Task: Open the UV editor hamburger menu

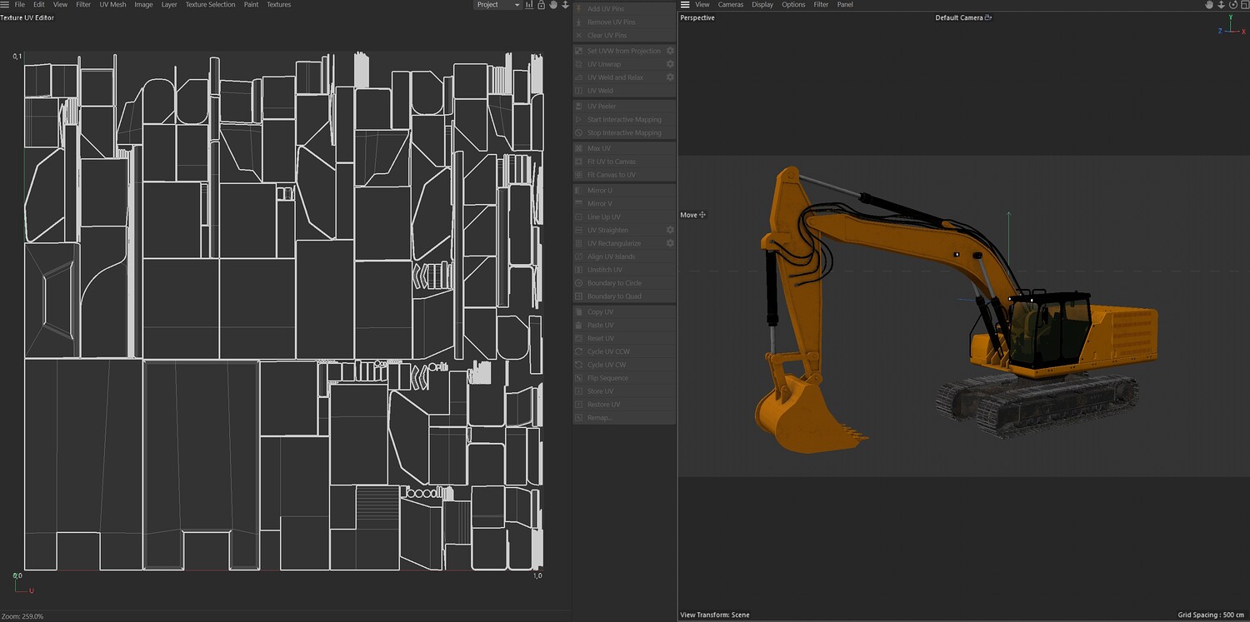Action: coord(5,5)
